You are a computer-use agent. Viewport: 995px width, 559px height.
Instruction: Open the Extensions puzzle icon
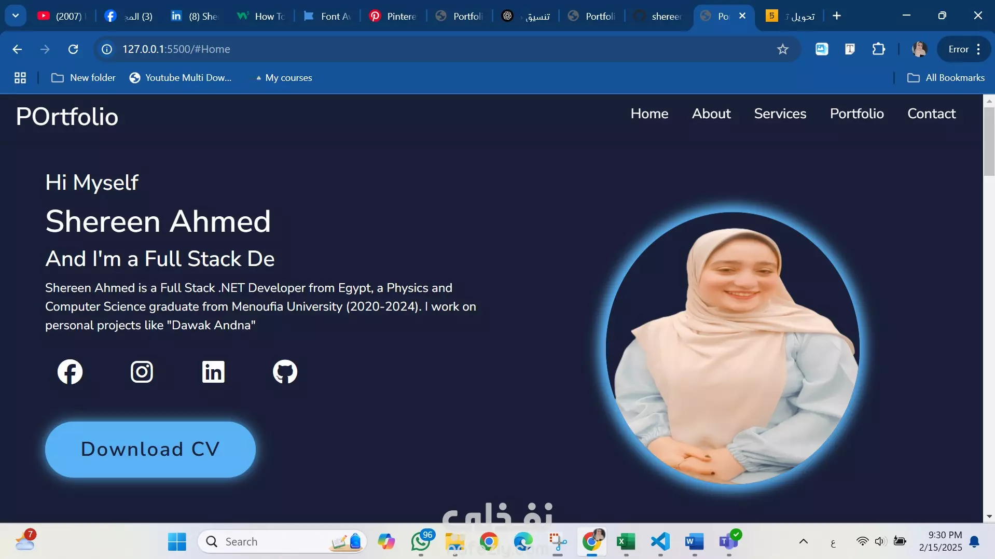(879, 49)
